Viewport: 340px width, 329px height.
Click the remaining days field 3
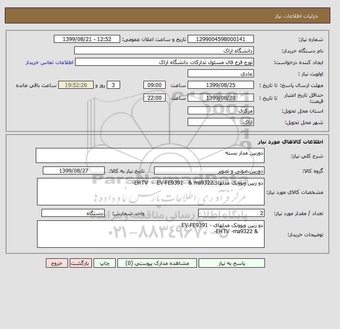(x=113, y=85)
